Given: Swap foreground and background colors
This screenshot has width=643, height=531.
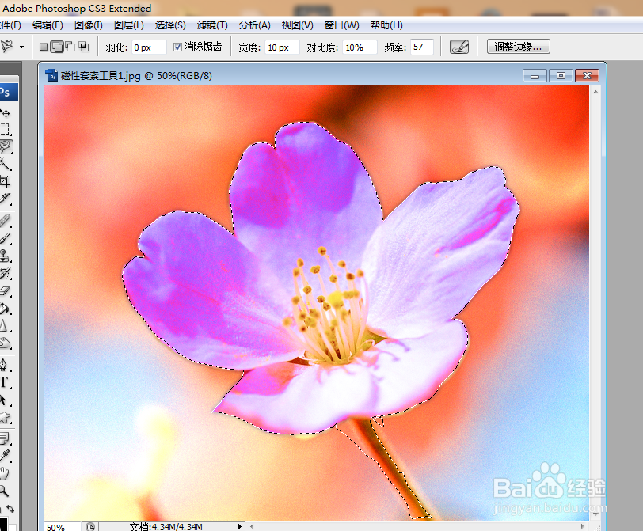Looking at the screenshot, I should coord(10,510).
